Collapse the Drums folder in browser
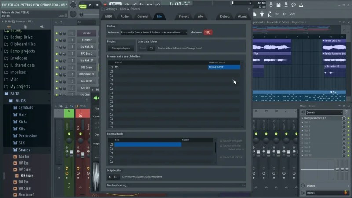The image size is (352, 198). pyautogui.click(x=20, y=101)
